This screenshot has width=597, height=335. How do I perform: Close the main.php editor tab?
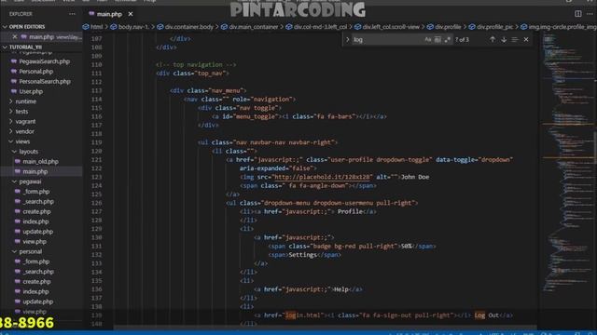(131, 14)
